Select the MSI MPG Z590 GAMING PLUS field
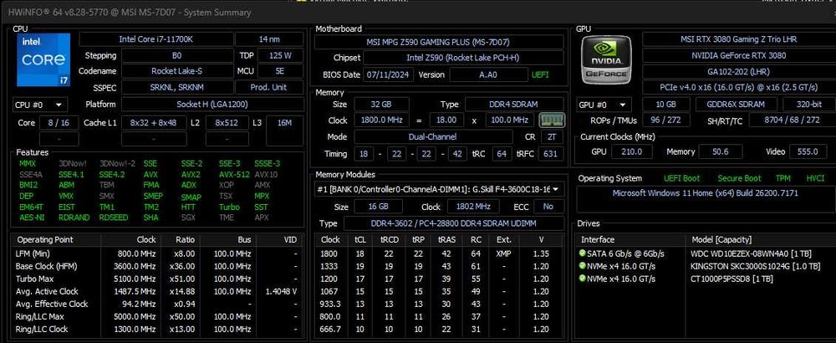 (439, 42)
